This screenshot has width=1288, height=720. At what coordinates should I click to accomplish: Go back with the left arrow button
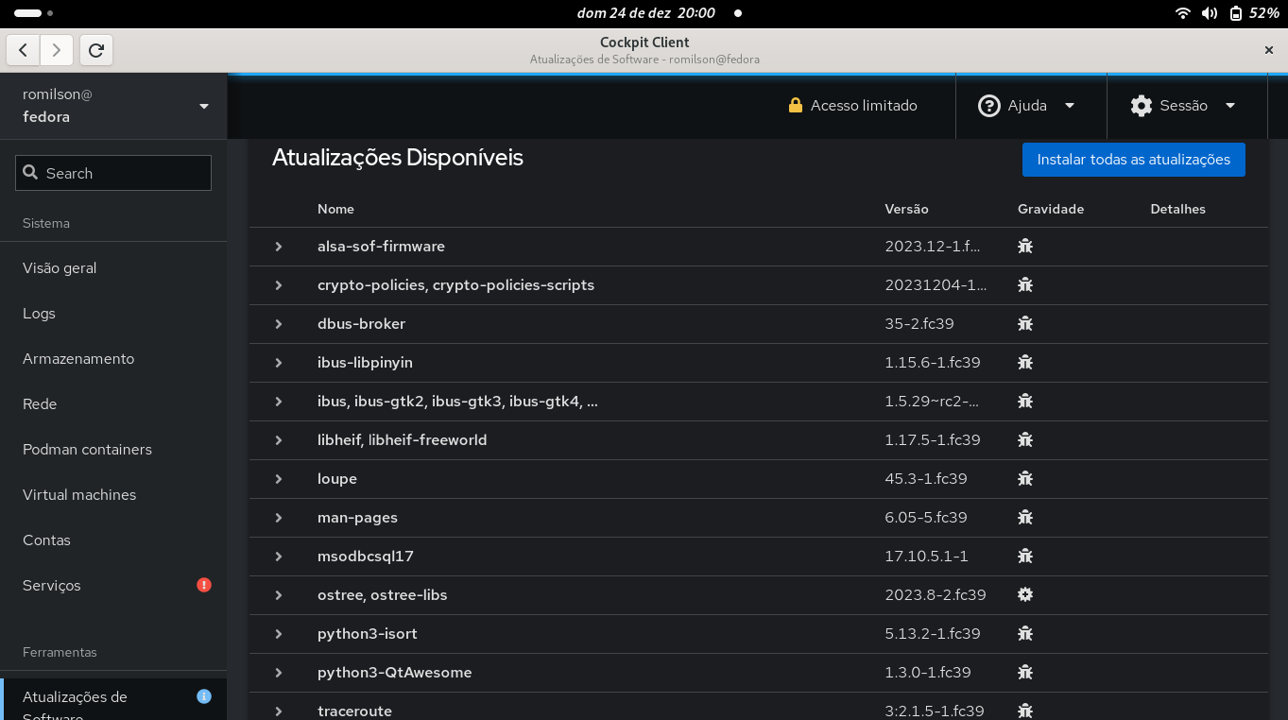(x=24, y=50)
